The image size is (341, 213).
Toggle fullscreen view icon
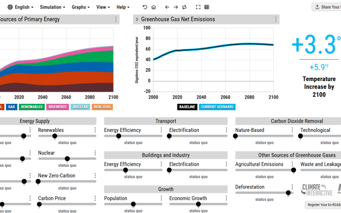pyautogui.click(x=198, y=7)
